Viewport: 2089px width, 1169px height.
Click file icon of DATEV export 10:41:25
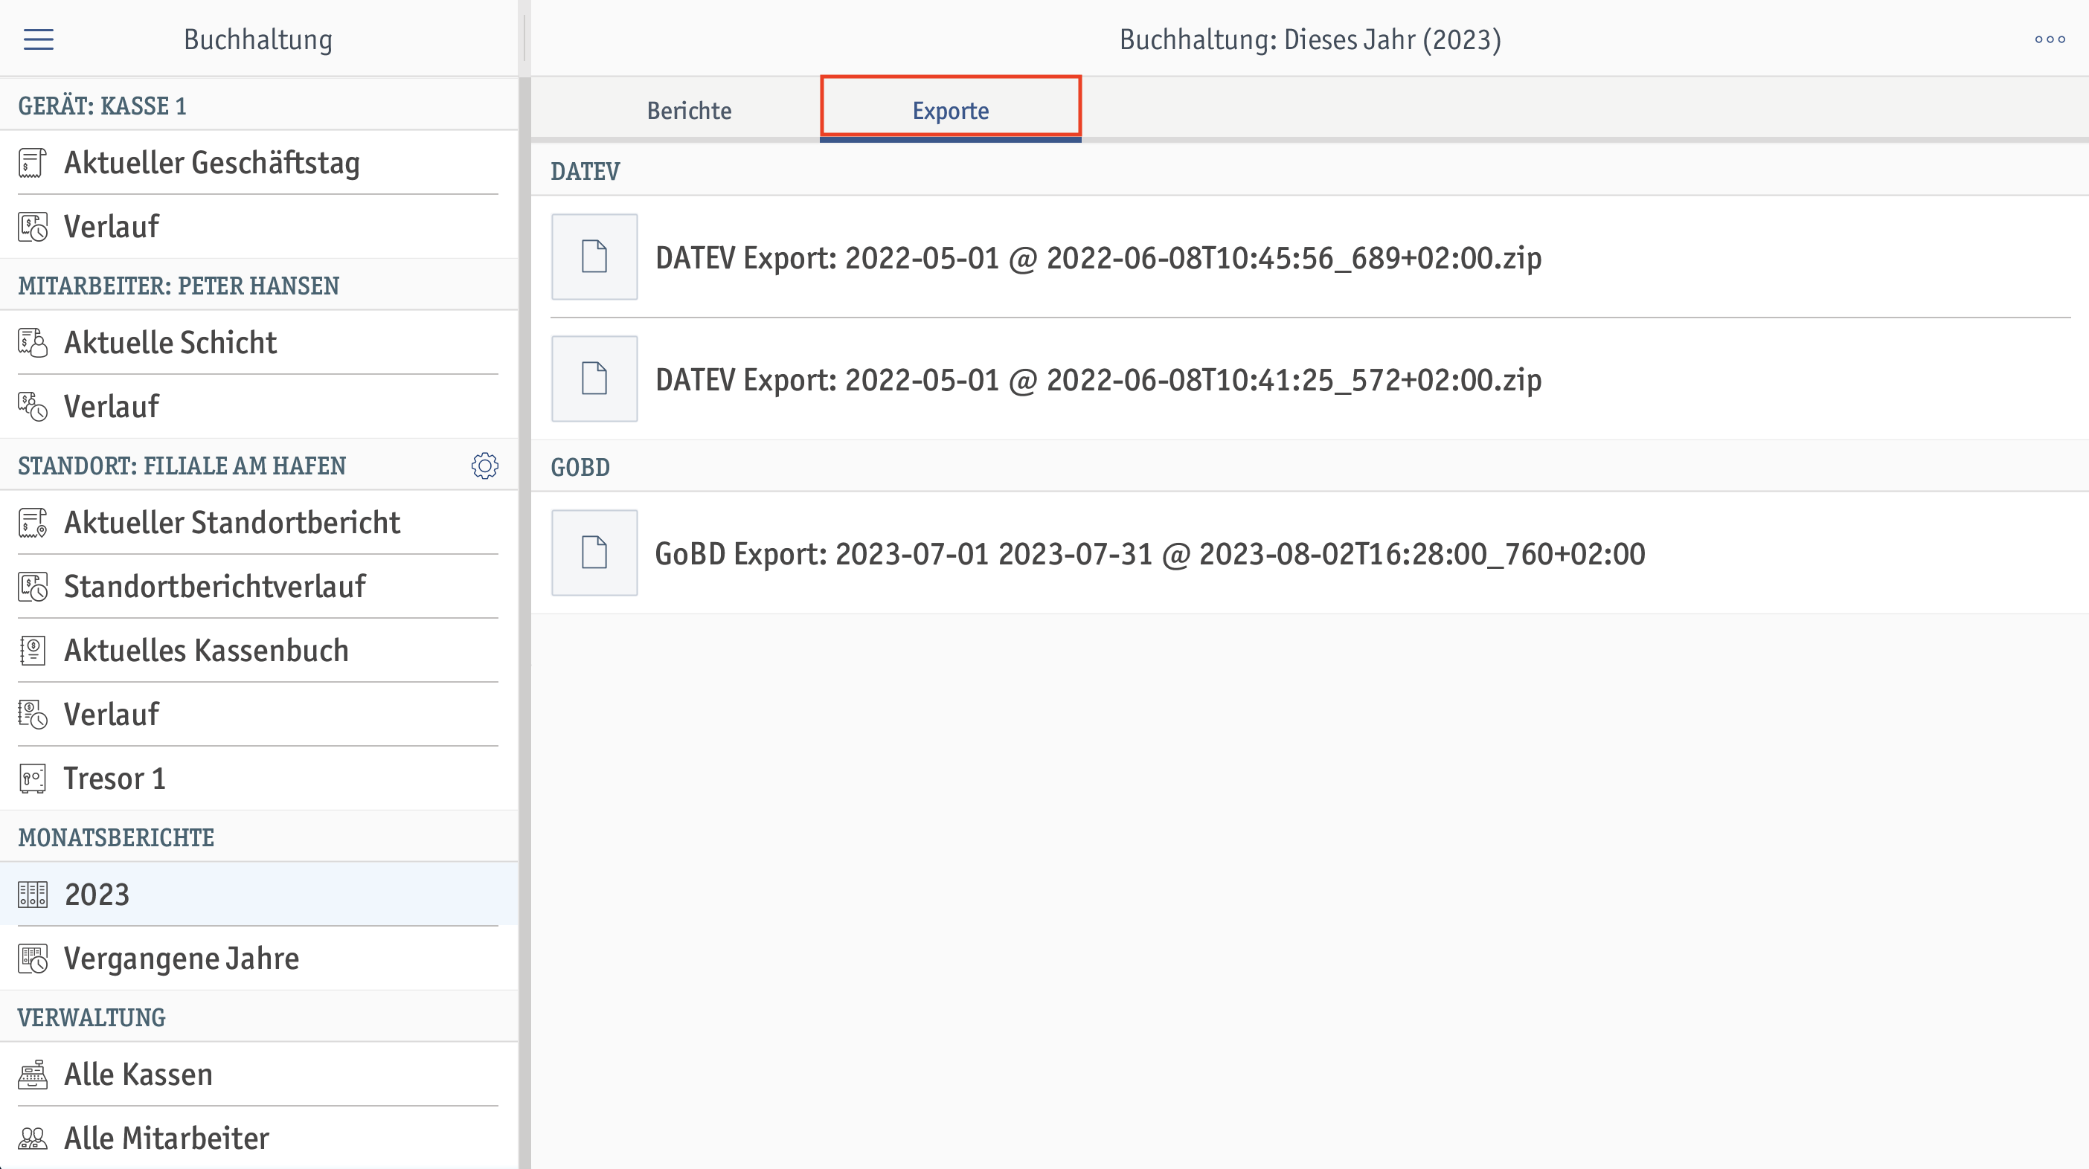594,379
